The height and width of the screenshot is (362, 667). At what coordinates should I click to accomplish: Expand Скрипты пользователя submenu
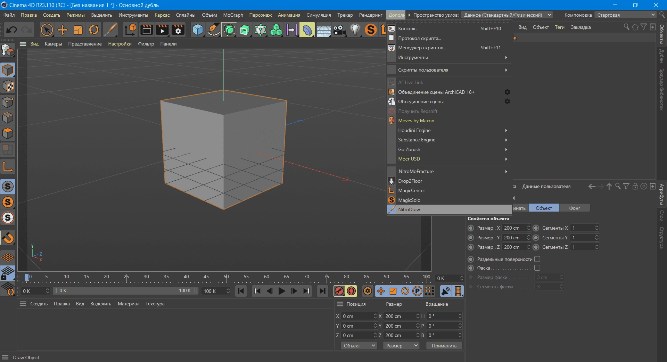click(450, 70)
